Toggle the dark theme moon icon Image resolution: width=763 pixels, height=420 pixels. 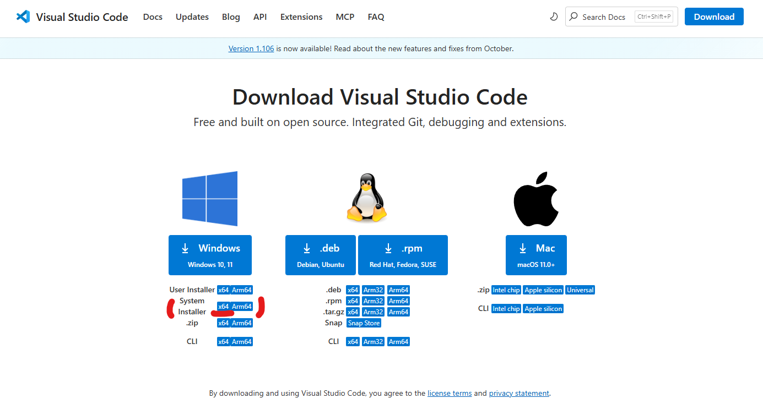tap(554, 17)
